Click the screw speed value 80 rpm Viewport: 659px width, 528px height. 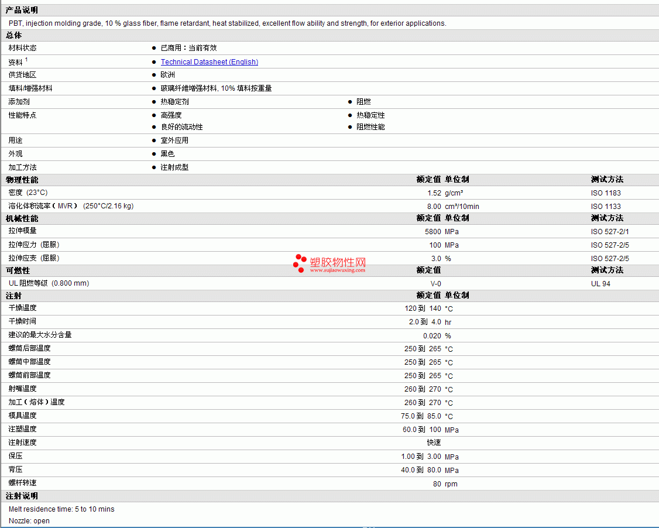(445, 484)
